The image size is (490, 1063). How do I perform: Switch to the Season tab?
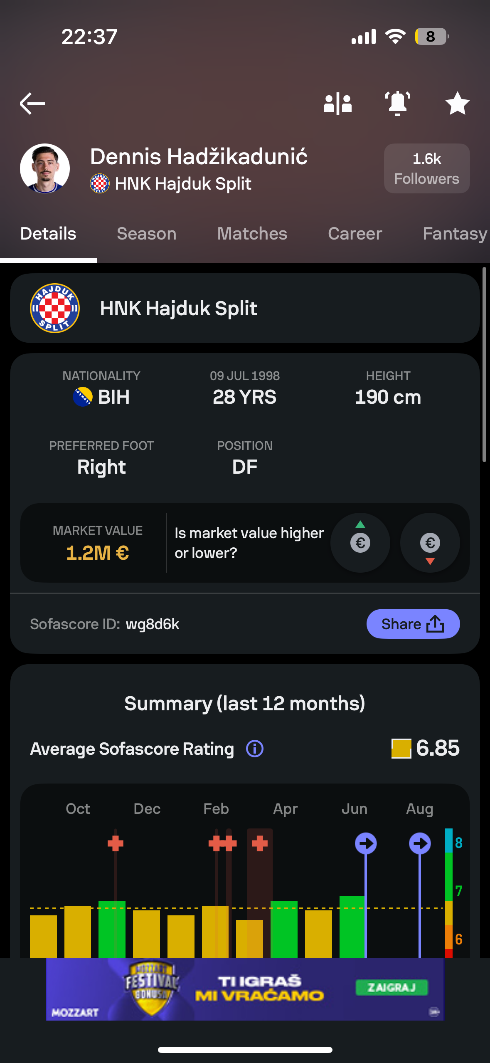coord(147,233)
